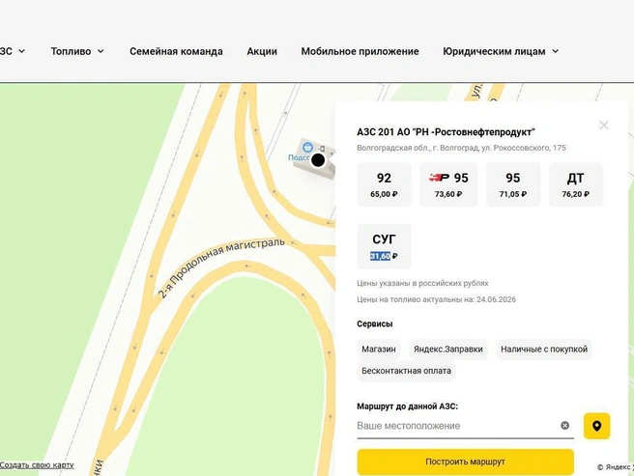
Task: Click the 2-я Продольная магистраль road label
Action: click(x=221, y=267)
